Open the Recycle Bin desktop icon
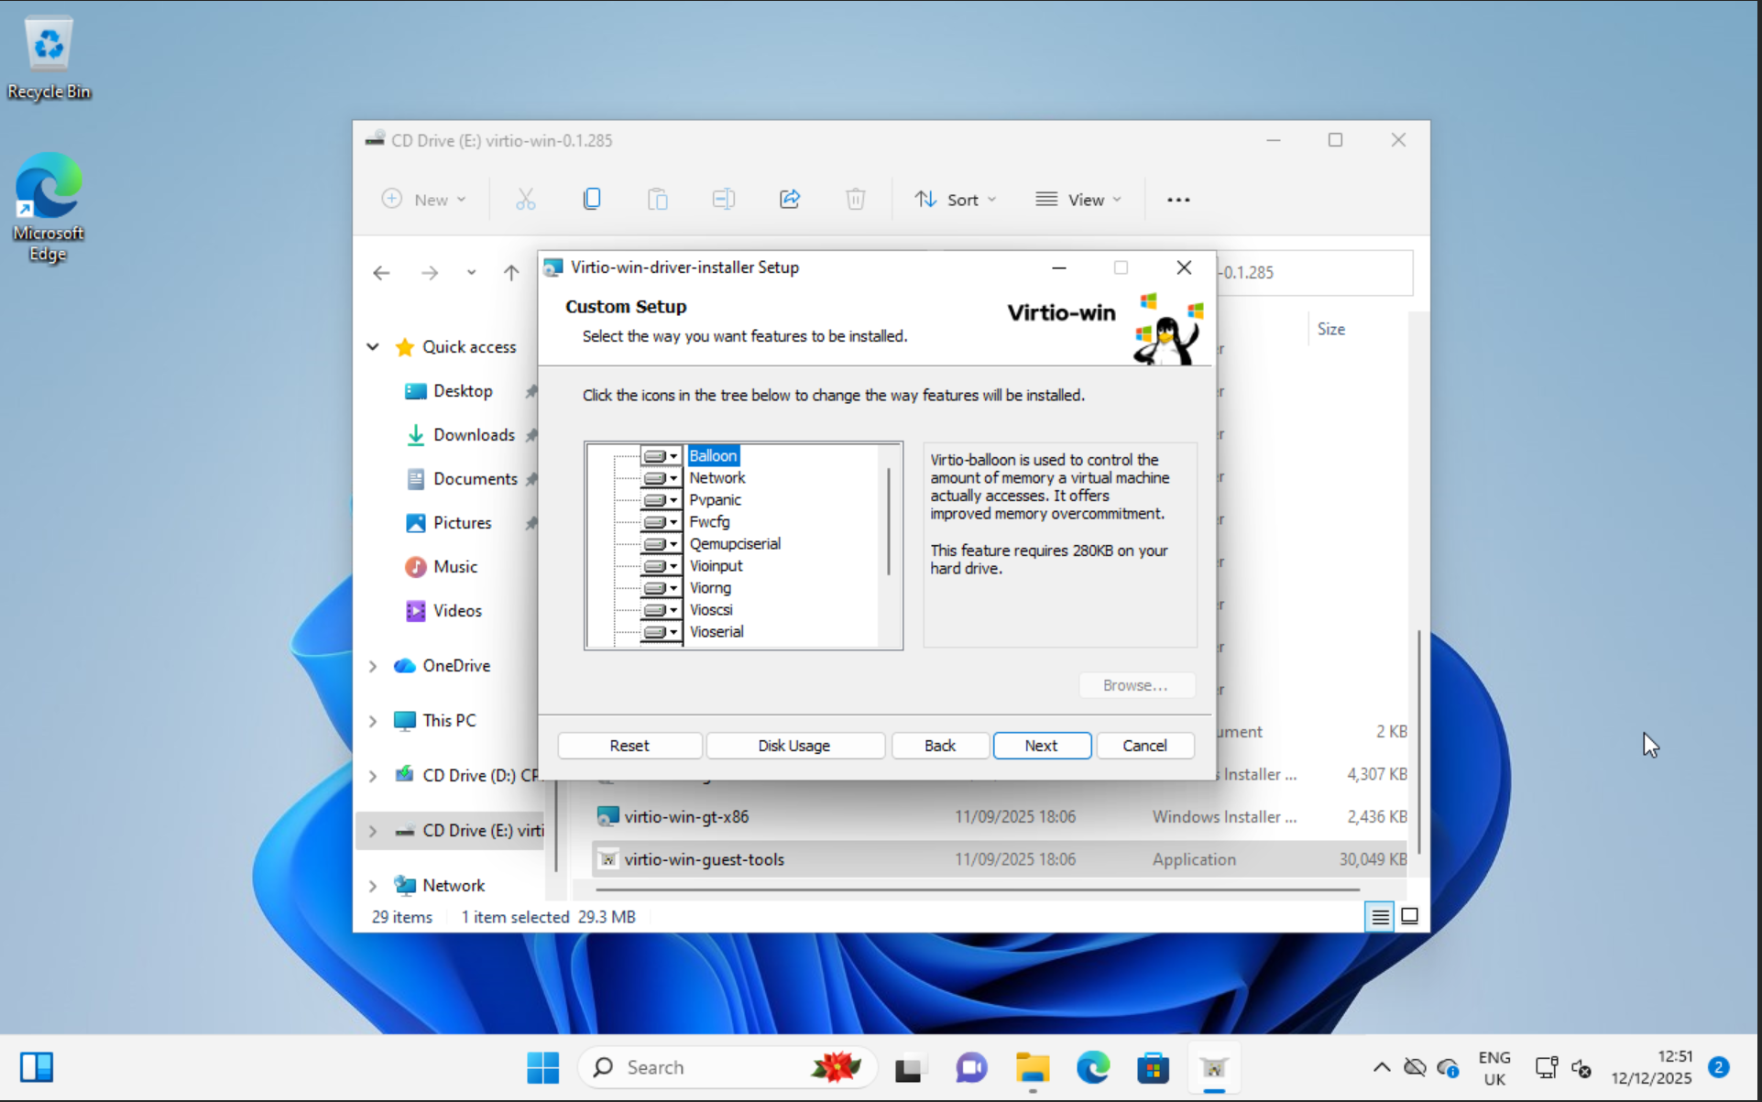The image size is (1762, 1102). pyautogui.click(x=49, y=58)
